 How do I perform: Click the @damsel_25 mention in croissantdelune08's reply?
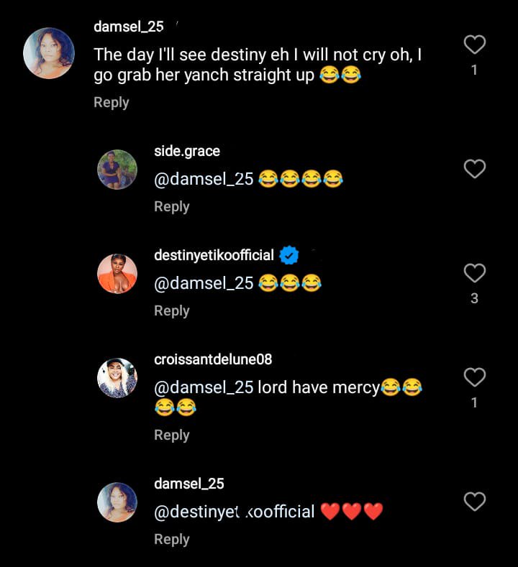[x=204, y=387]
